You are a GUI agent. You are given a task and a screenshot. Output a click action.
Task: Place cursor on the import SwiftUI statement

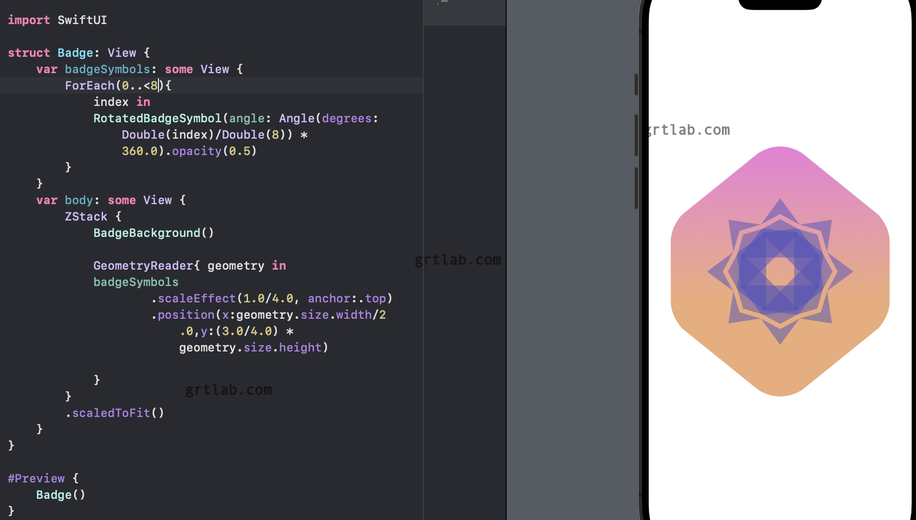coord(57,20)
